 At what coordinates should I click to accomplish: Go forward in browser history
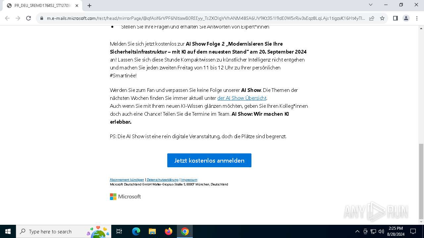click(18, 18)
